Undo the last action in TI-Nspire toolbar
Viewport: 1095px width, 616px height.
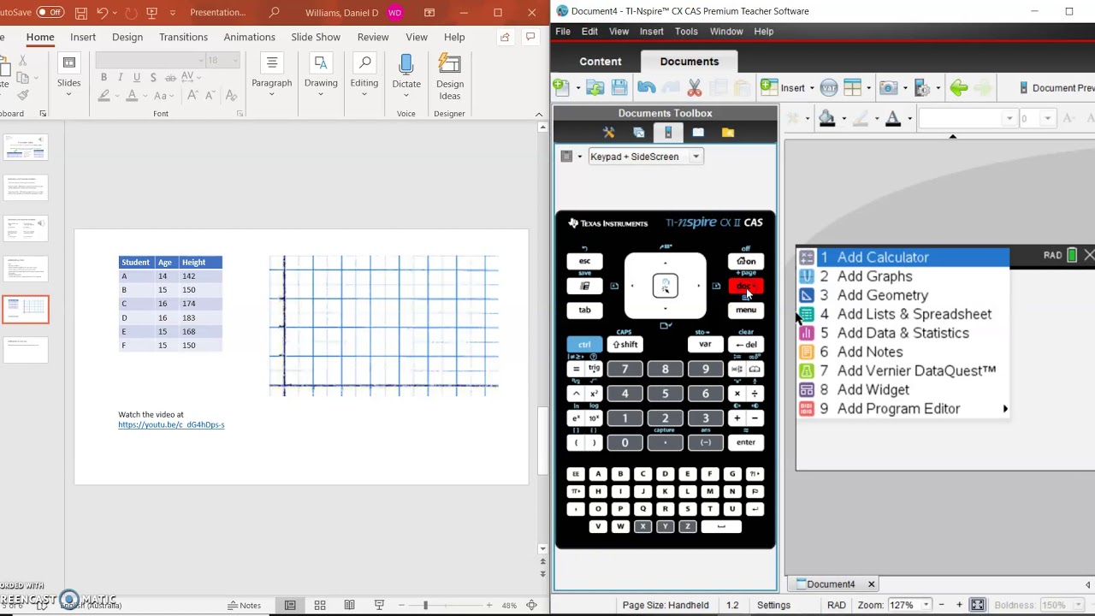pyautogui.click(x=646, y=87)
